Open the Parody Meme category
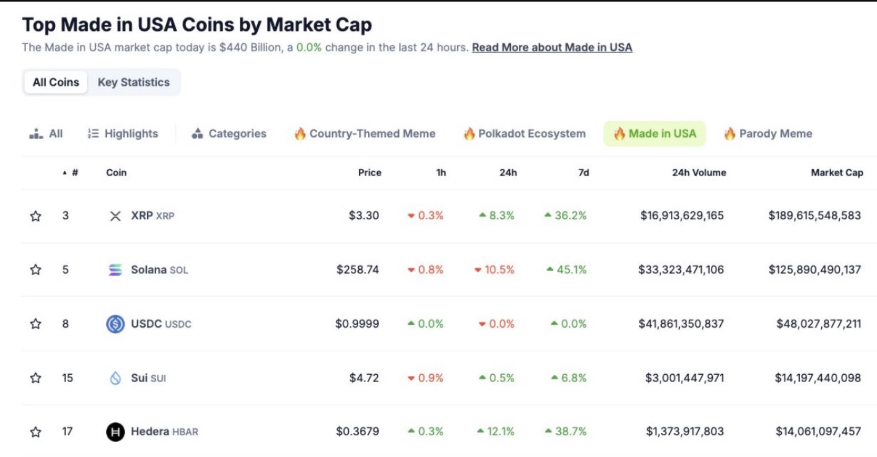Viewport: 877px width, 457px height. tap(768, 134)
